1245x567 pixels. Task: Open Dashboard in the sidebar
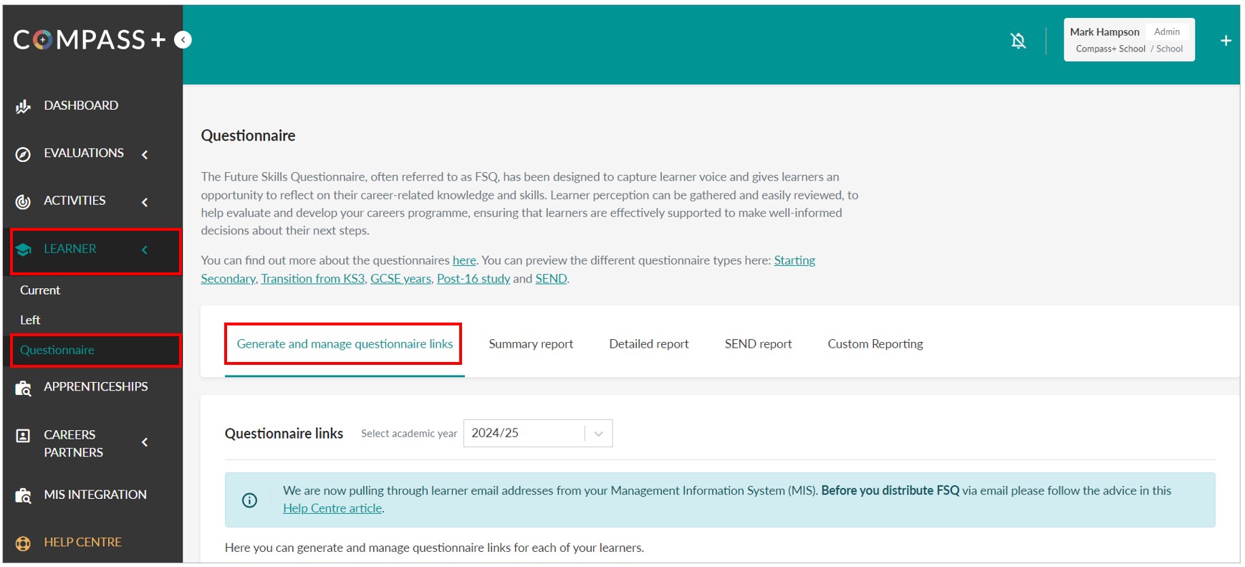click(81, 105)
